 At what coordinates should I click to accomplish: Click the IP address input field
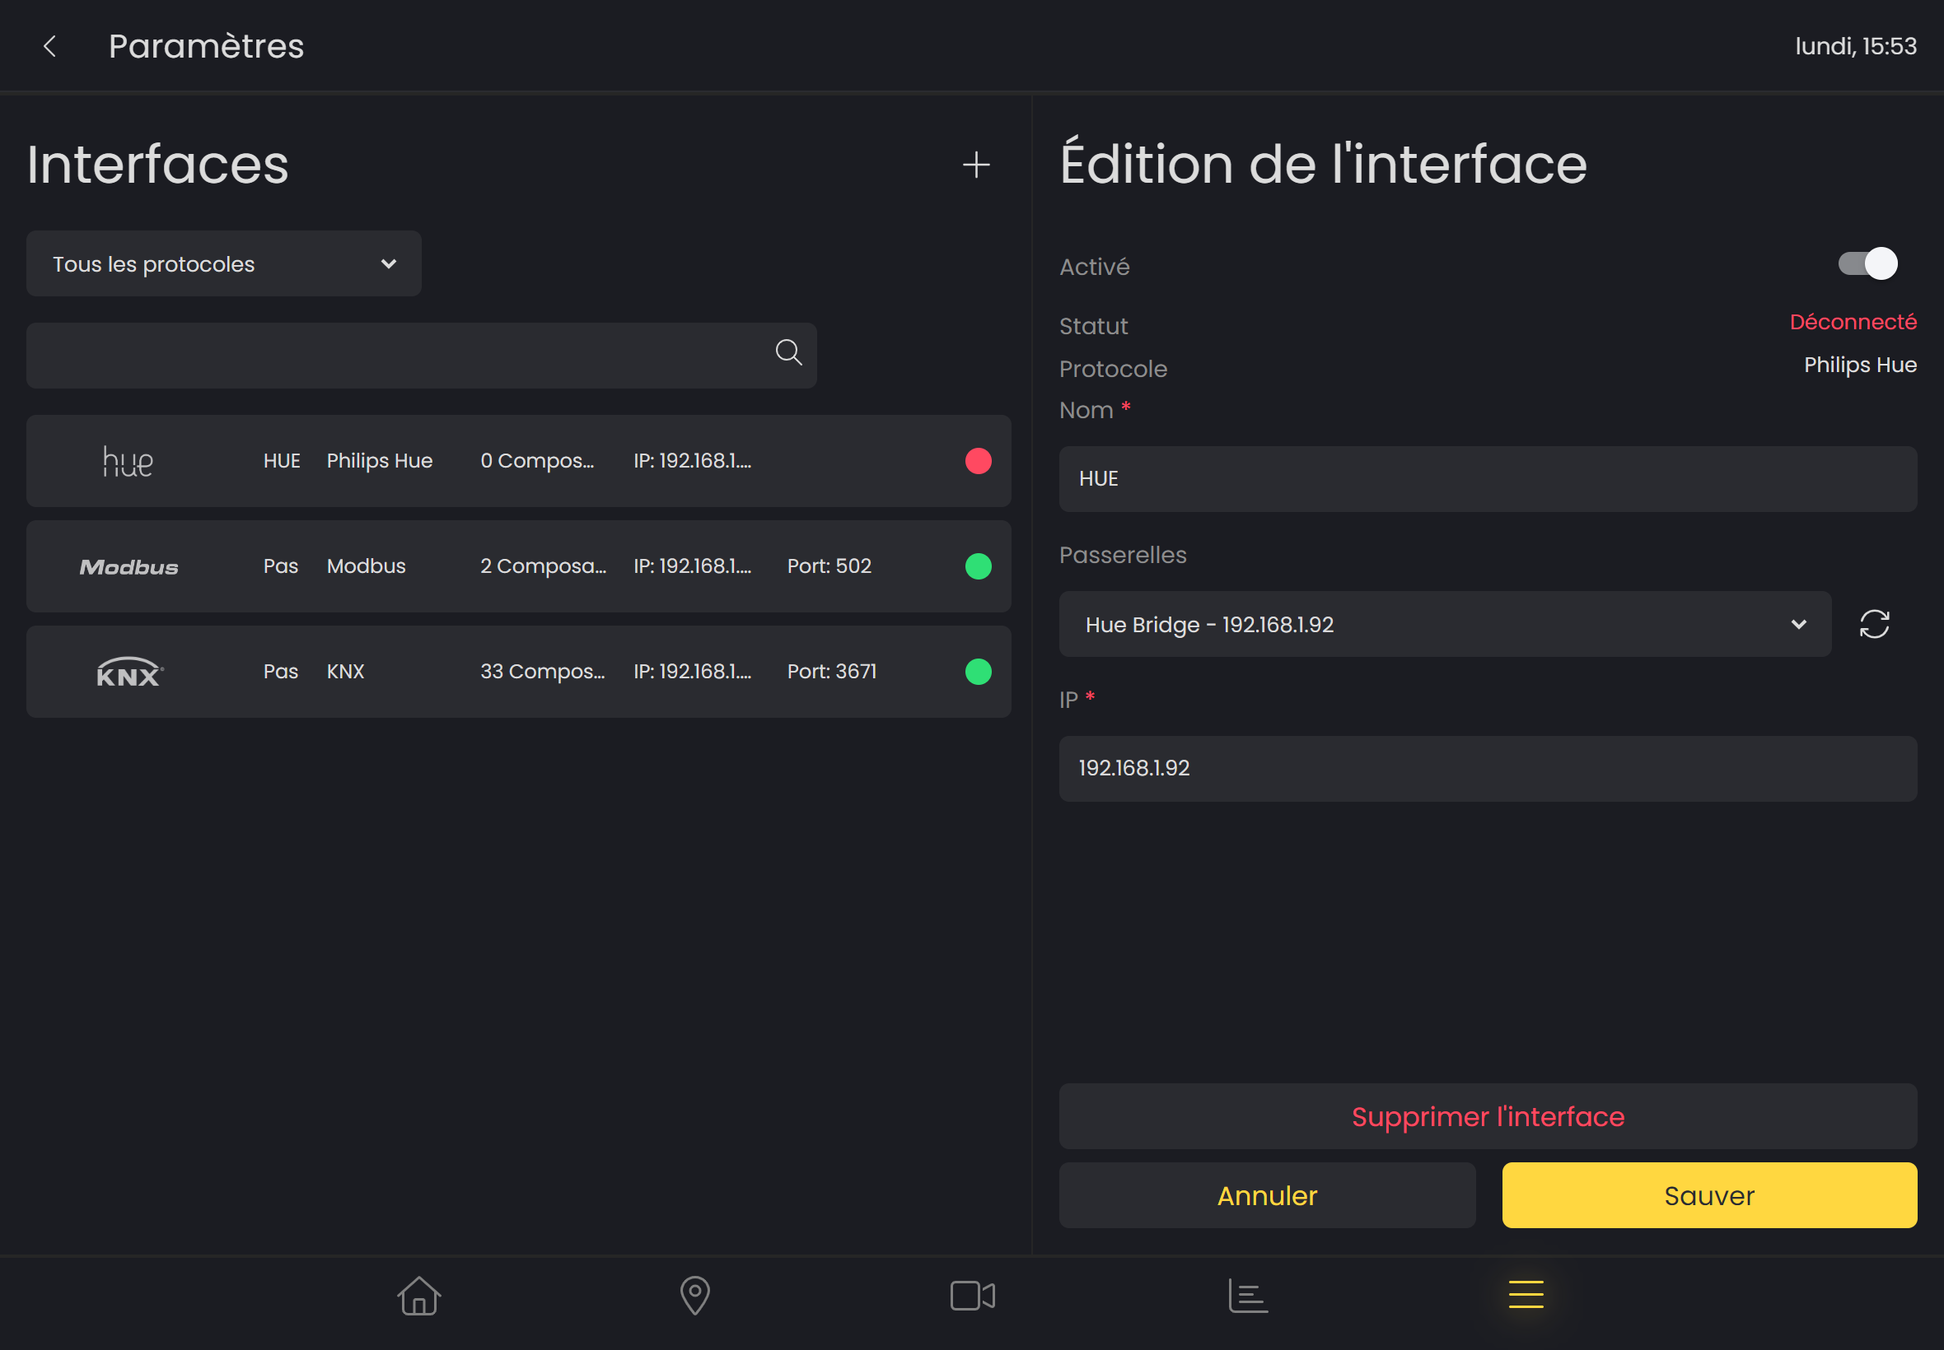pyautogui.click(x=1487, y=768)
